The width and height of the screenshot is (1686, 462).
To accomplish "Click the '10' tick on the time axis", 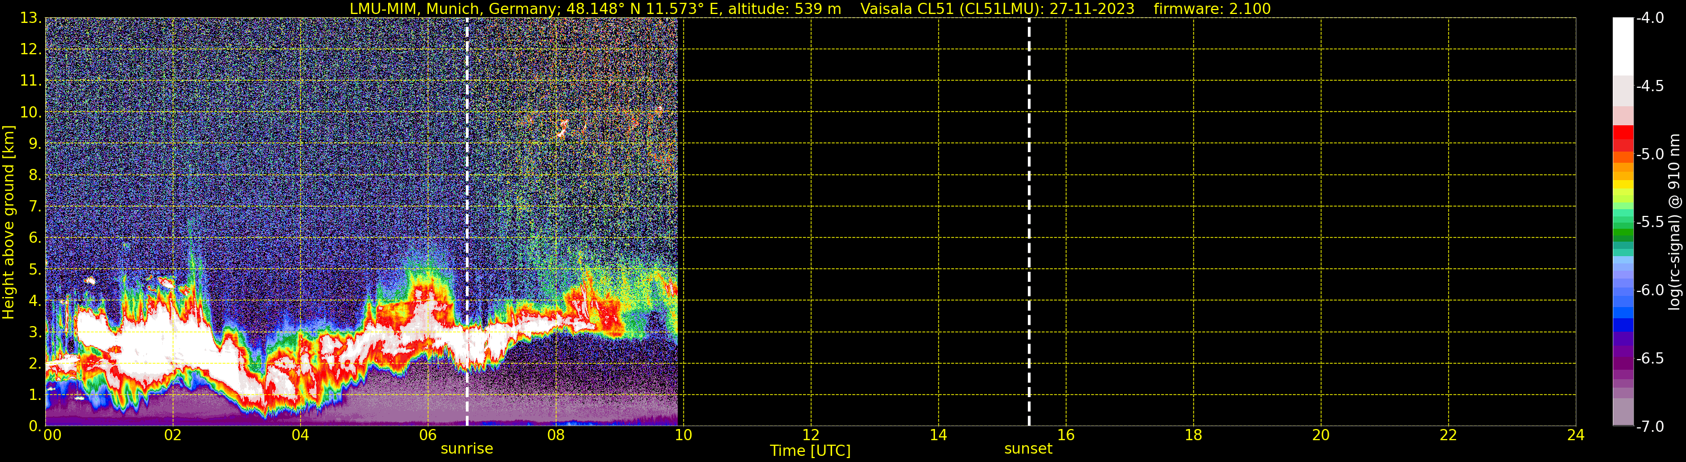I will pos(683,435).
